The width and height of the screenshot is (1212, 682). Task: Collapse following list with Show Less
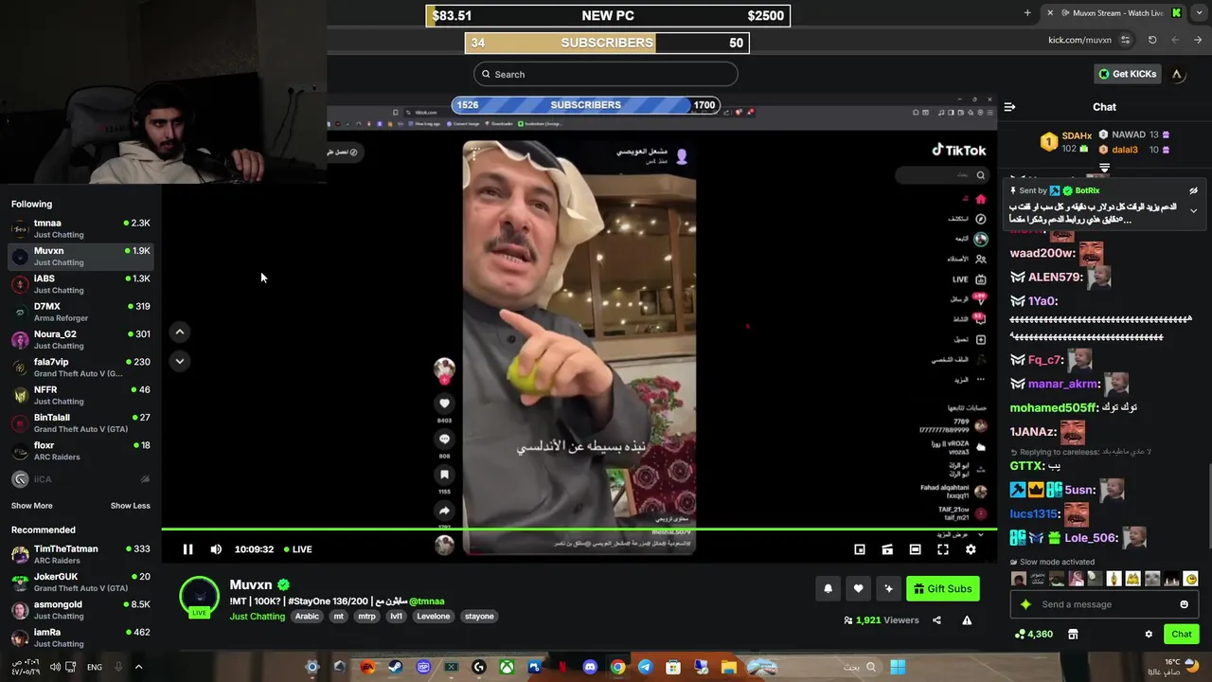click(131, 506)
